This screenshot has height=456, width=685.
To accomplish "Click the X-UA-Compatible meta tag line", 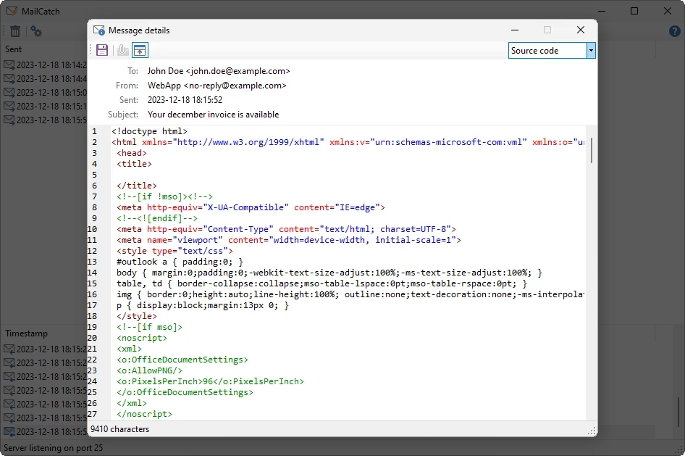I will (251, 207).
